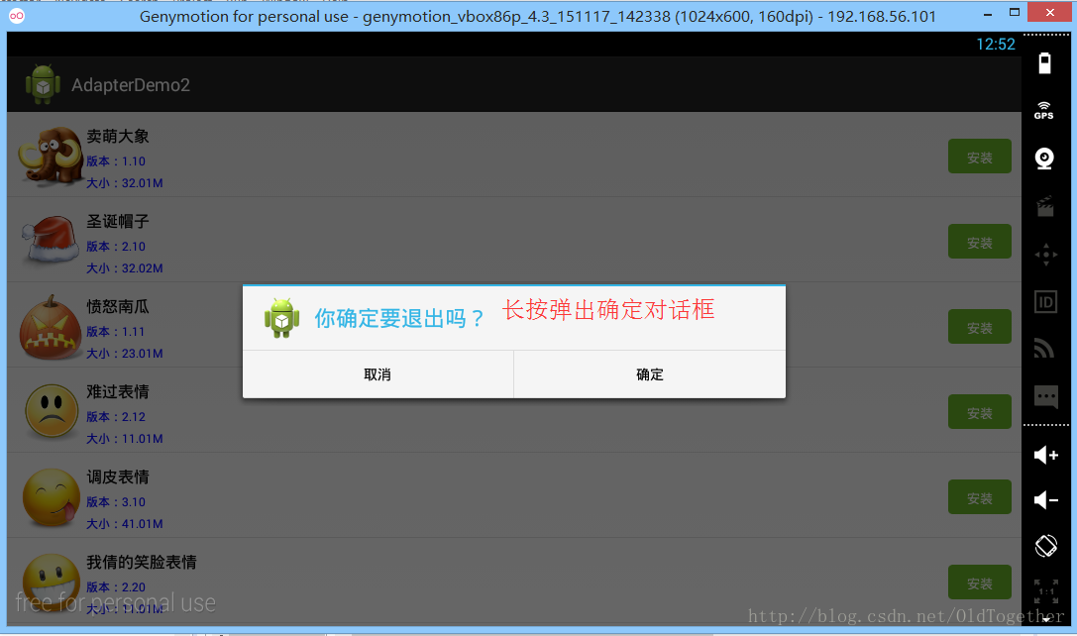Click the 调皮表情 title text

(118, 477)
